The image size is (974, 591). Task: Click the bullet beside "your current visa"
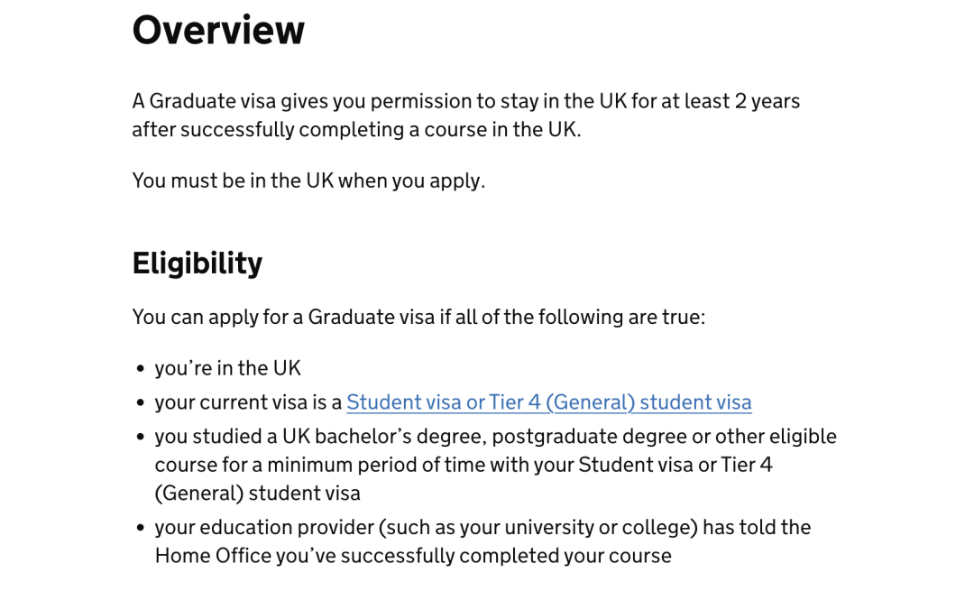[141, 403]
